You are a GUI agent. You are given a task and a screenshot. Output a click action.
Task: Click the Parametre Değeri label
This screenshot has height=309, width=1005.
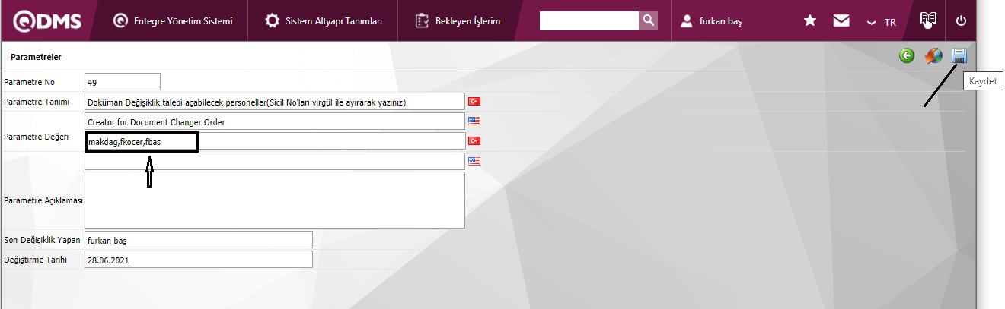[x=37, y=137]
